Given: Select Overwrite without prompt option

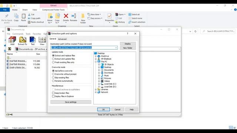Looking at the screenshot, I should [64, 74].
